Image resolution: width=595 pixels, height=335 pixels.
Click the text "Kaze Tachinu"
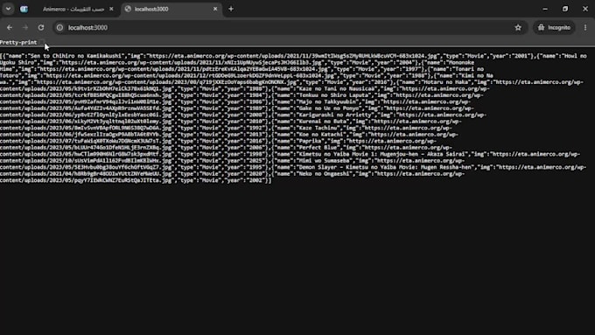pyautogui.click(x=318, y=128)
